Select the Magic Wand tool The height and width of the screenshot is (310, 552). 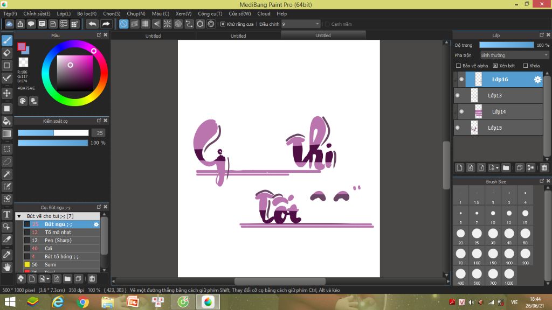click(6, 174)
